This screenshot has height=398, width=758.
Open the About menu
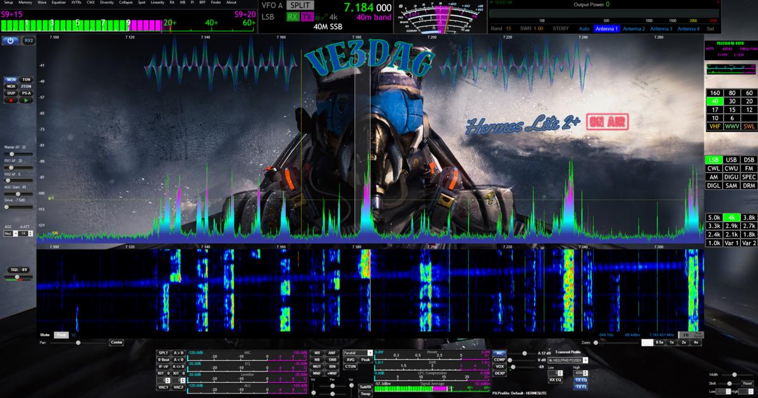coord(231,3)
